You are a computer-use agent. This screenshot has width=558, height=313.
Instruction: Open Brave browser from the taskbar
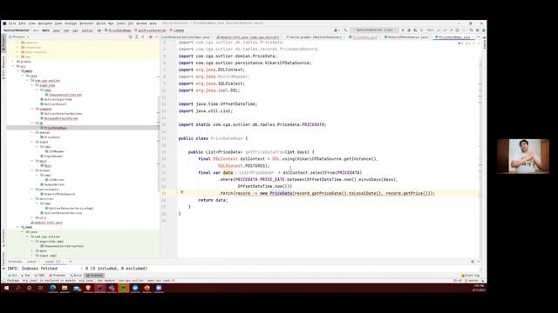[88, 288]
